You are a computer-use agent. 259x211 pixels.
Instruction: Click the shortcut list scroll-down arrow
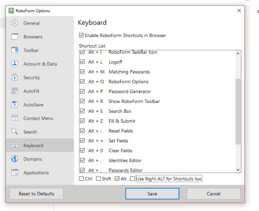pyautogui.click(x=238, y=170)
